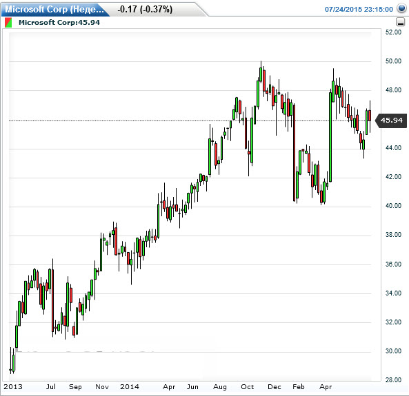The height and width of the screenshot is (396, 409).
Task: Click the 52.00 price axis label
Action: [x=393, y=32]
